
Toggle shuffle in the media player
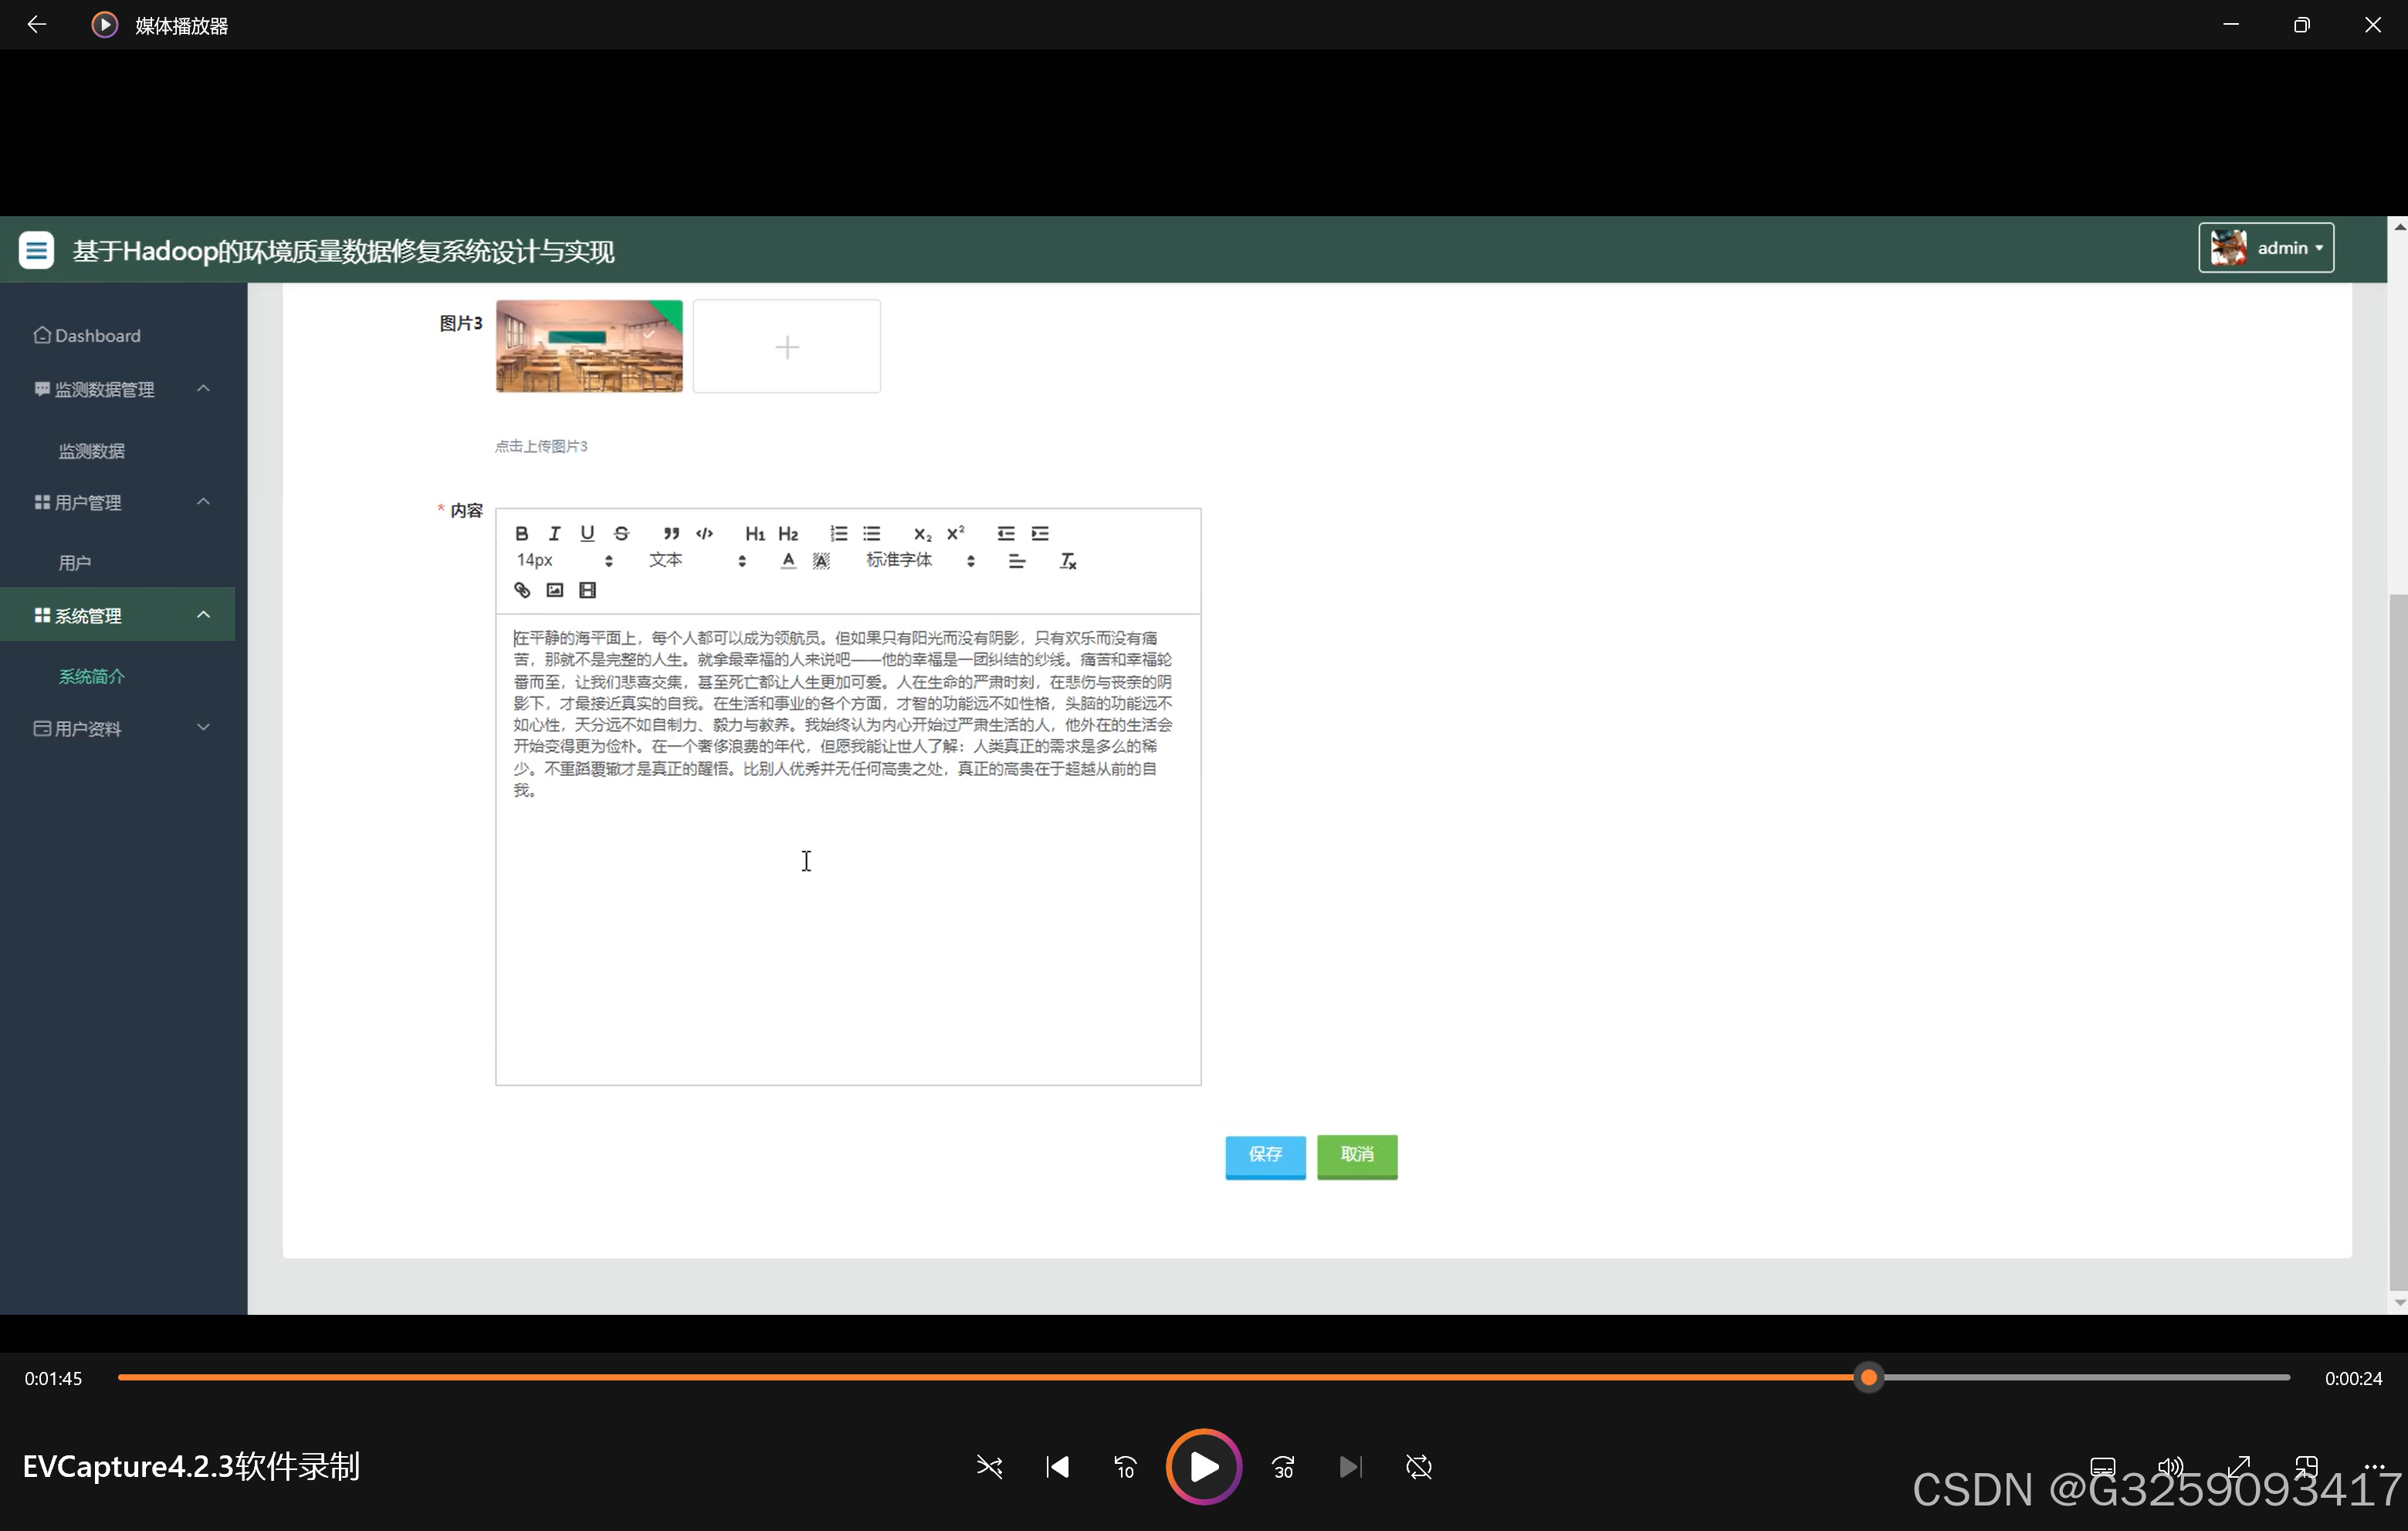(989, 1467)
